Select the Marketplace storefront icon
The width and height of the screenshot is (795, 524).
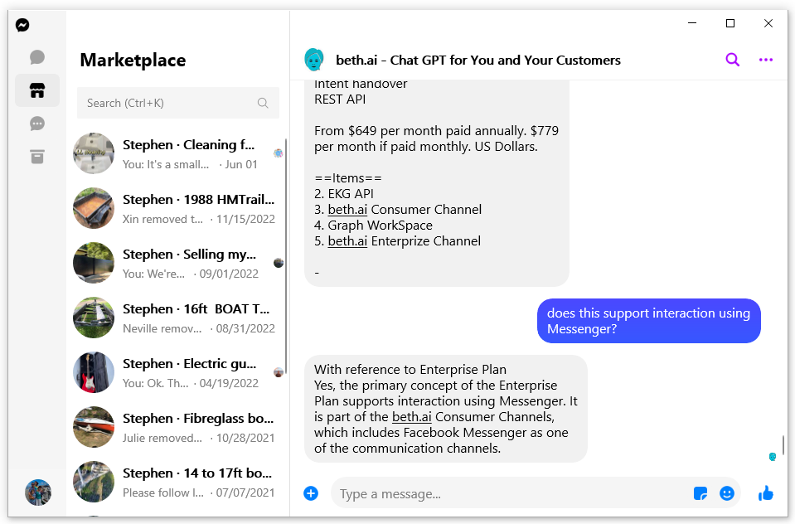coord(37,91)
